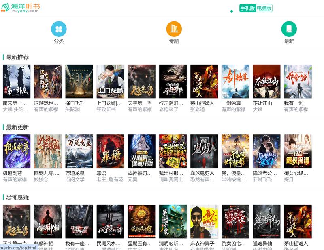Switch to 电脑版 desktop view
This screenshot has height=250, width=324.
[x=264, y=8]
